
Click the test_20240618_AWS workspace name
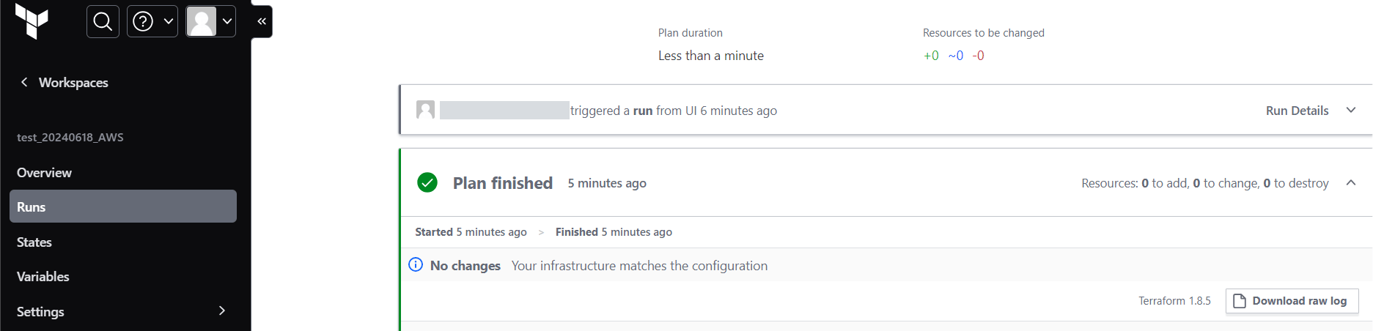(x=70, y=137)
